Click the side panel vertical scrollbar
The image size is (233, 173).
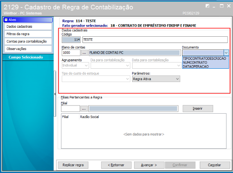click(x=55, y=94)
